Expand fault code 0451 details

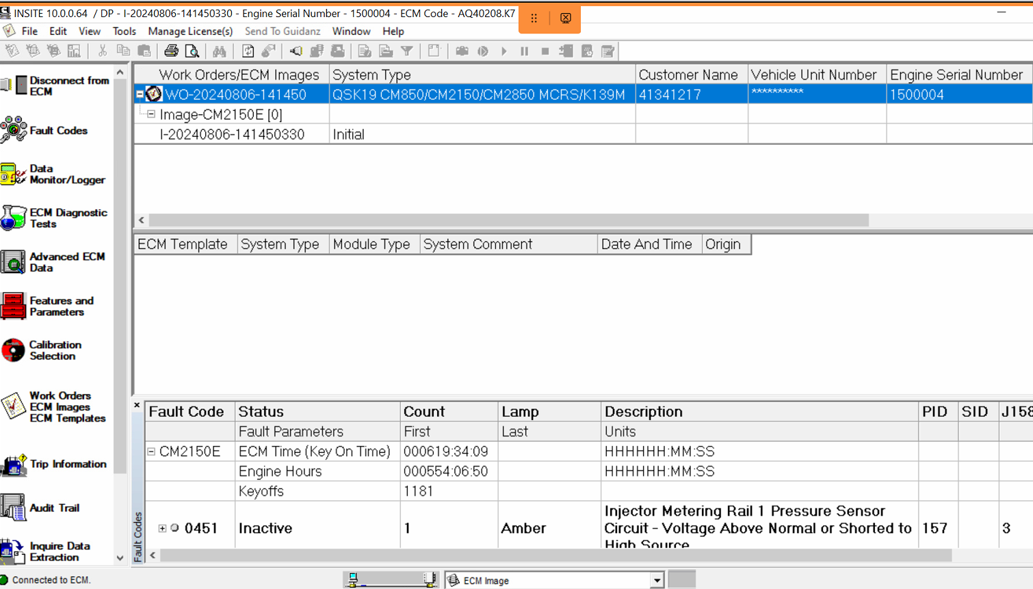(162, 528)
